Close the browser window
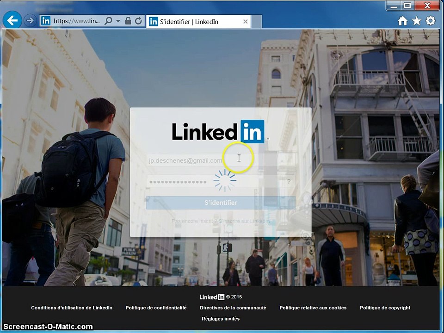This screenshot has width=444, height=333. pos(427,6)
